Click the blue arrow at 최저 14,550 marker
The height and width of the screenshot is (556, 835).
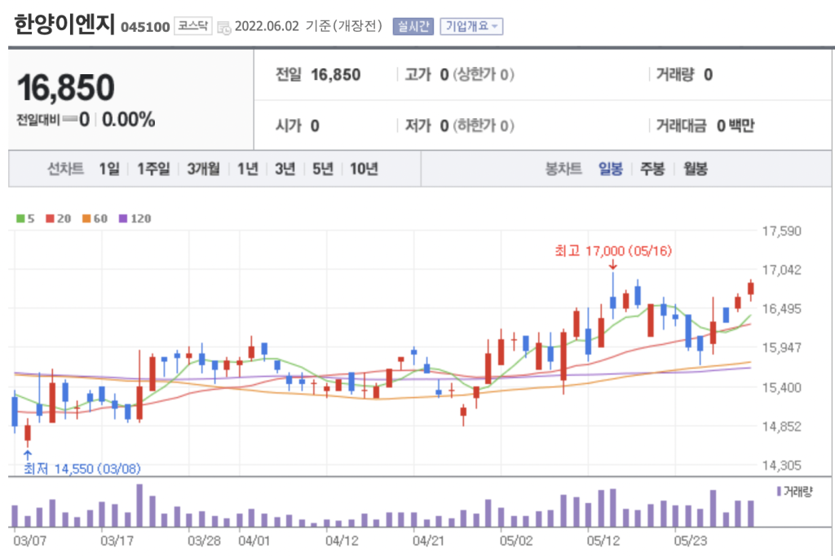[27, 455]
